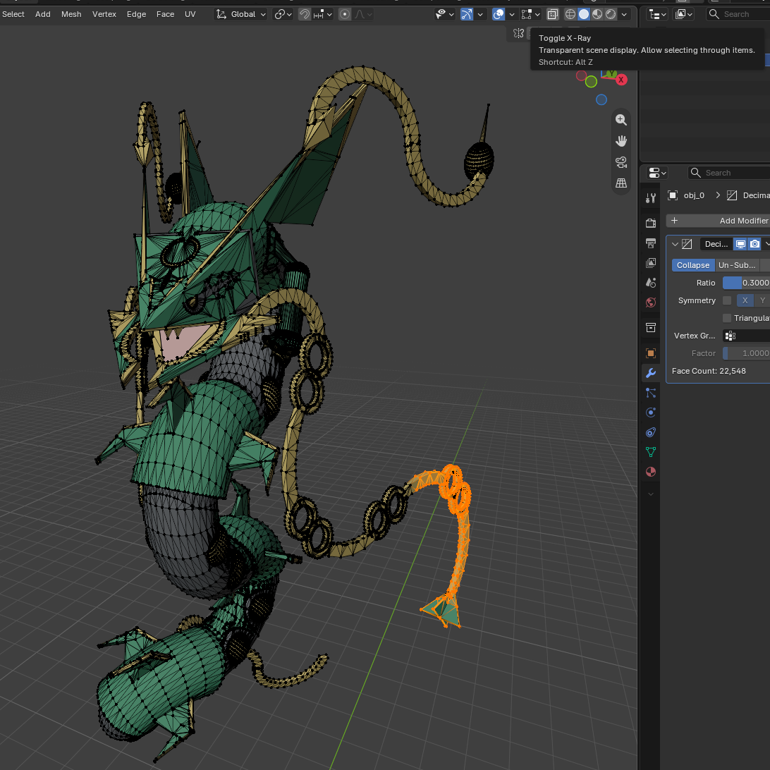Open the pivot point dropdown
Viewport: 770px width, 770px height.
tap(283, 14)
